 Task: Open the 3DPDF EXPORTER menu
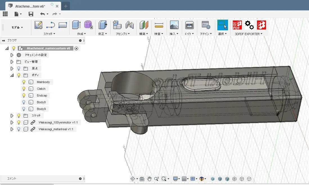(248, 34)
